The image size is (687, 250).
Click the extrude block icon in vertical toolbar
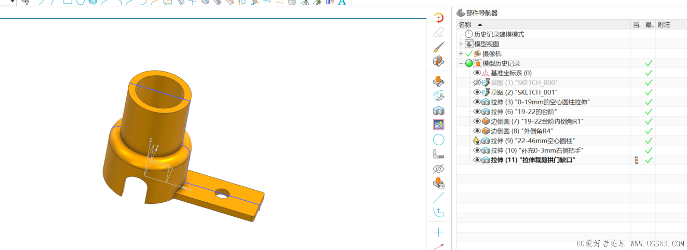click(x=439, y=110)
